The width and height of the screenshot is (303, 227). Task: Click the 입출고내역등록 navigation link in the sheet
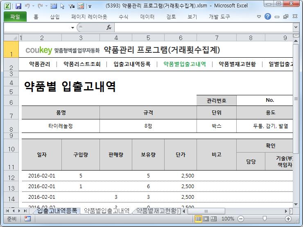point(132,64)
